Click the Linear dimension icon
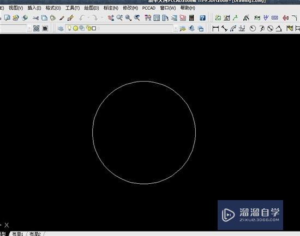The image size is (300, 236). click(215, 29)
